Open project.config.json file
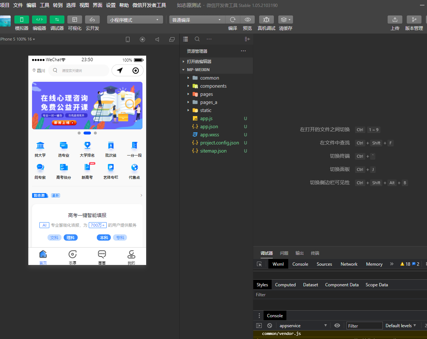Screen dimensions: 427x339 click(216, 143)
